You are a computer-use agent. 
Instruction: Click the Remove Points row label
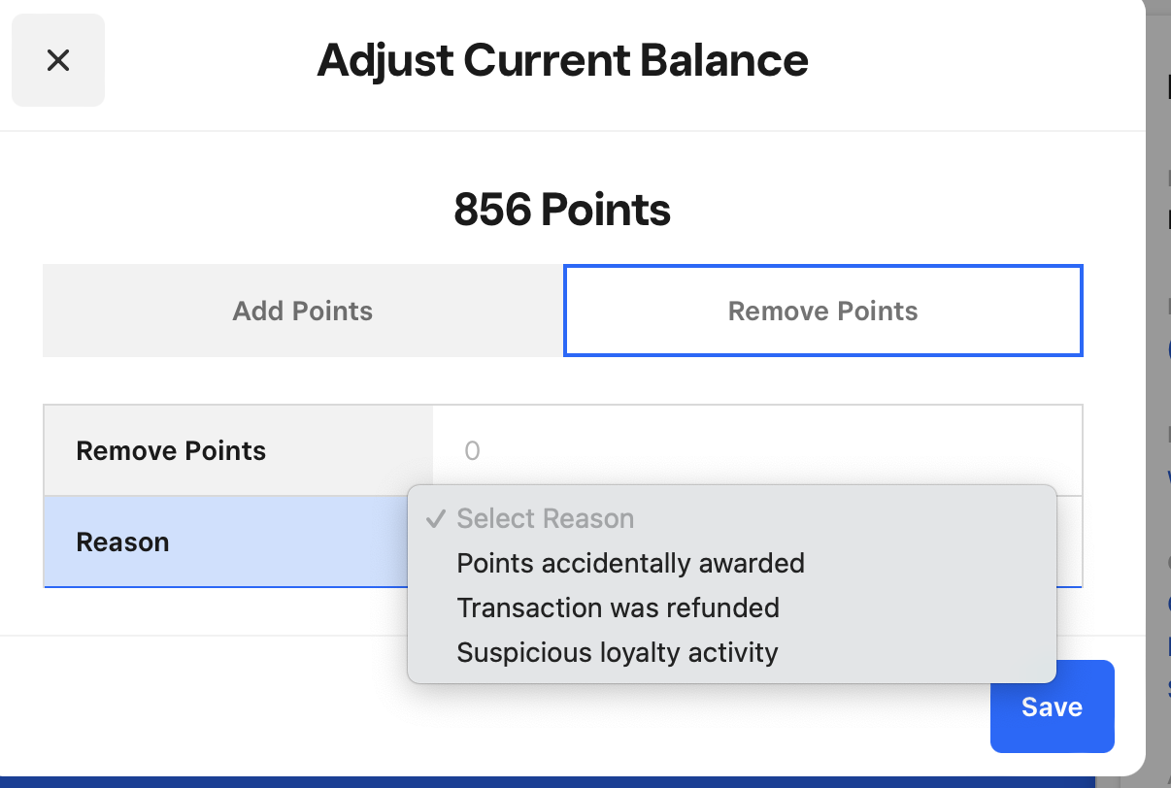(x=170, y=450)
